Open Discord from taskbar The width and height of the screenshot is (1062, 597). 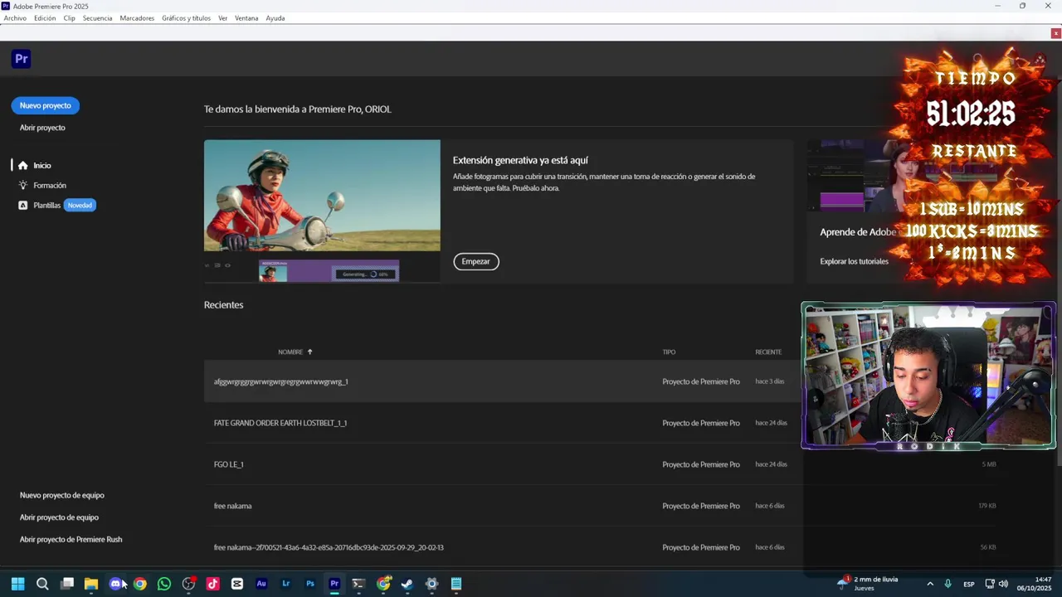(115, 584)
